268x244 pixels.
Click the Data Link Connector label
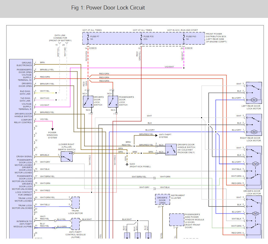tap(60, 38)
